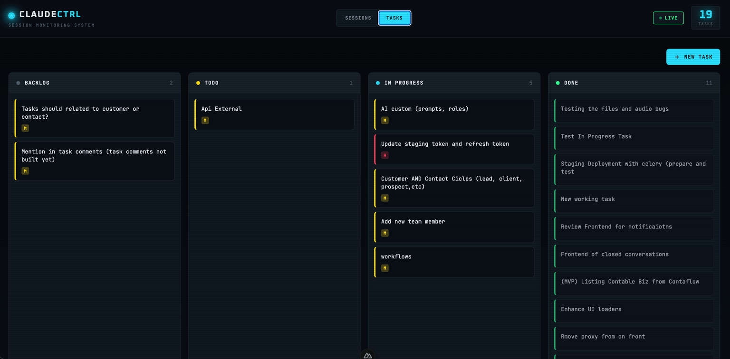Switch to the SESSIONS tab

tap(357, 18)
